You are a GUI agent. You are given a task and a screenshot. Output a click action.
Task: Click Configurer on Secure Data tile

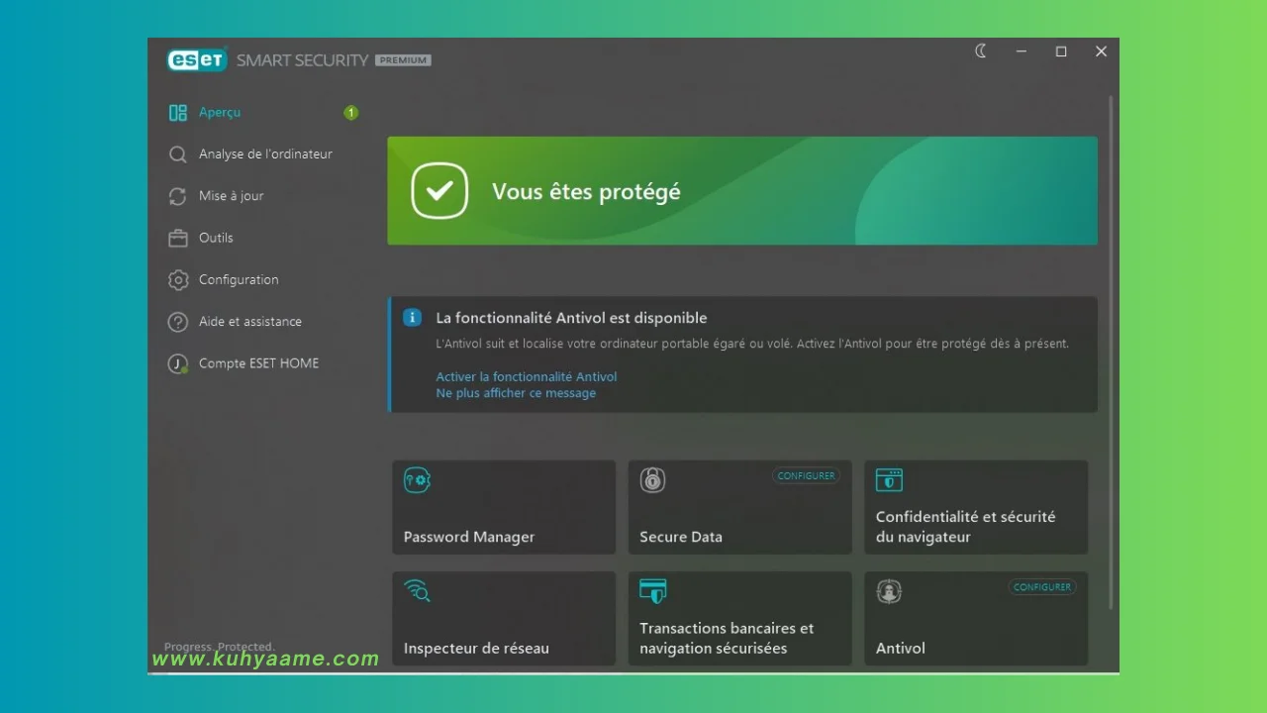(x=806, y=476)
